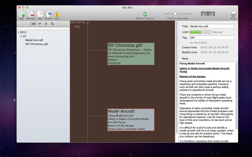
Task: Click the Timeline Zoom ratio slider knob
Action: pyautogui.click(x=175, y=14)
